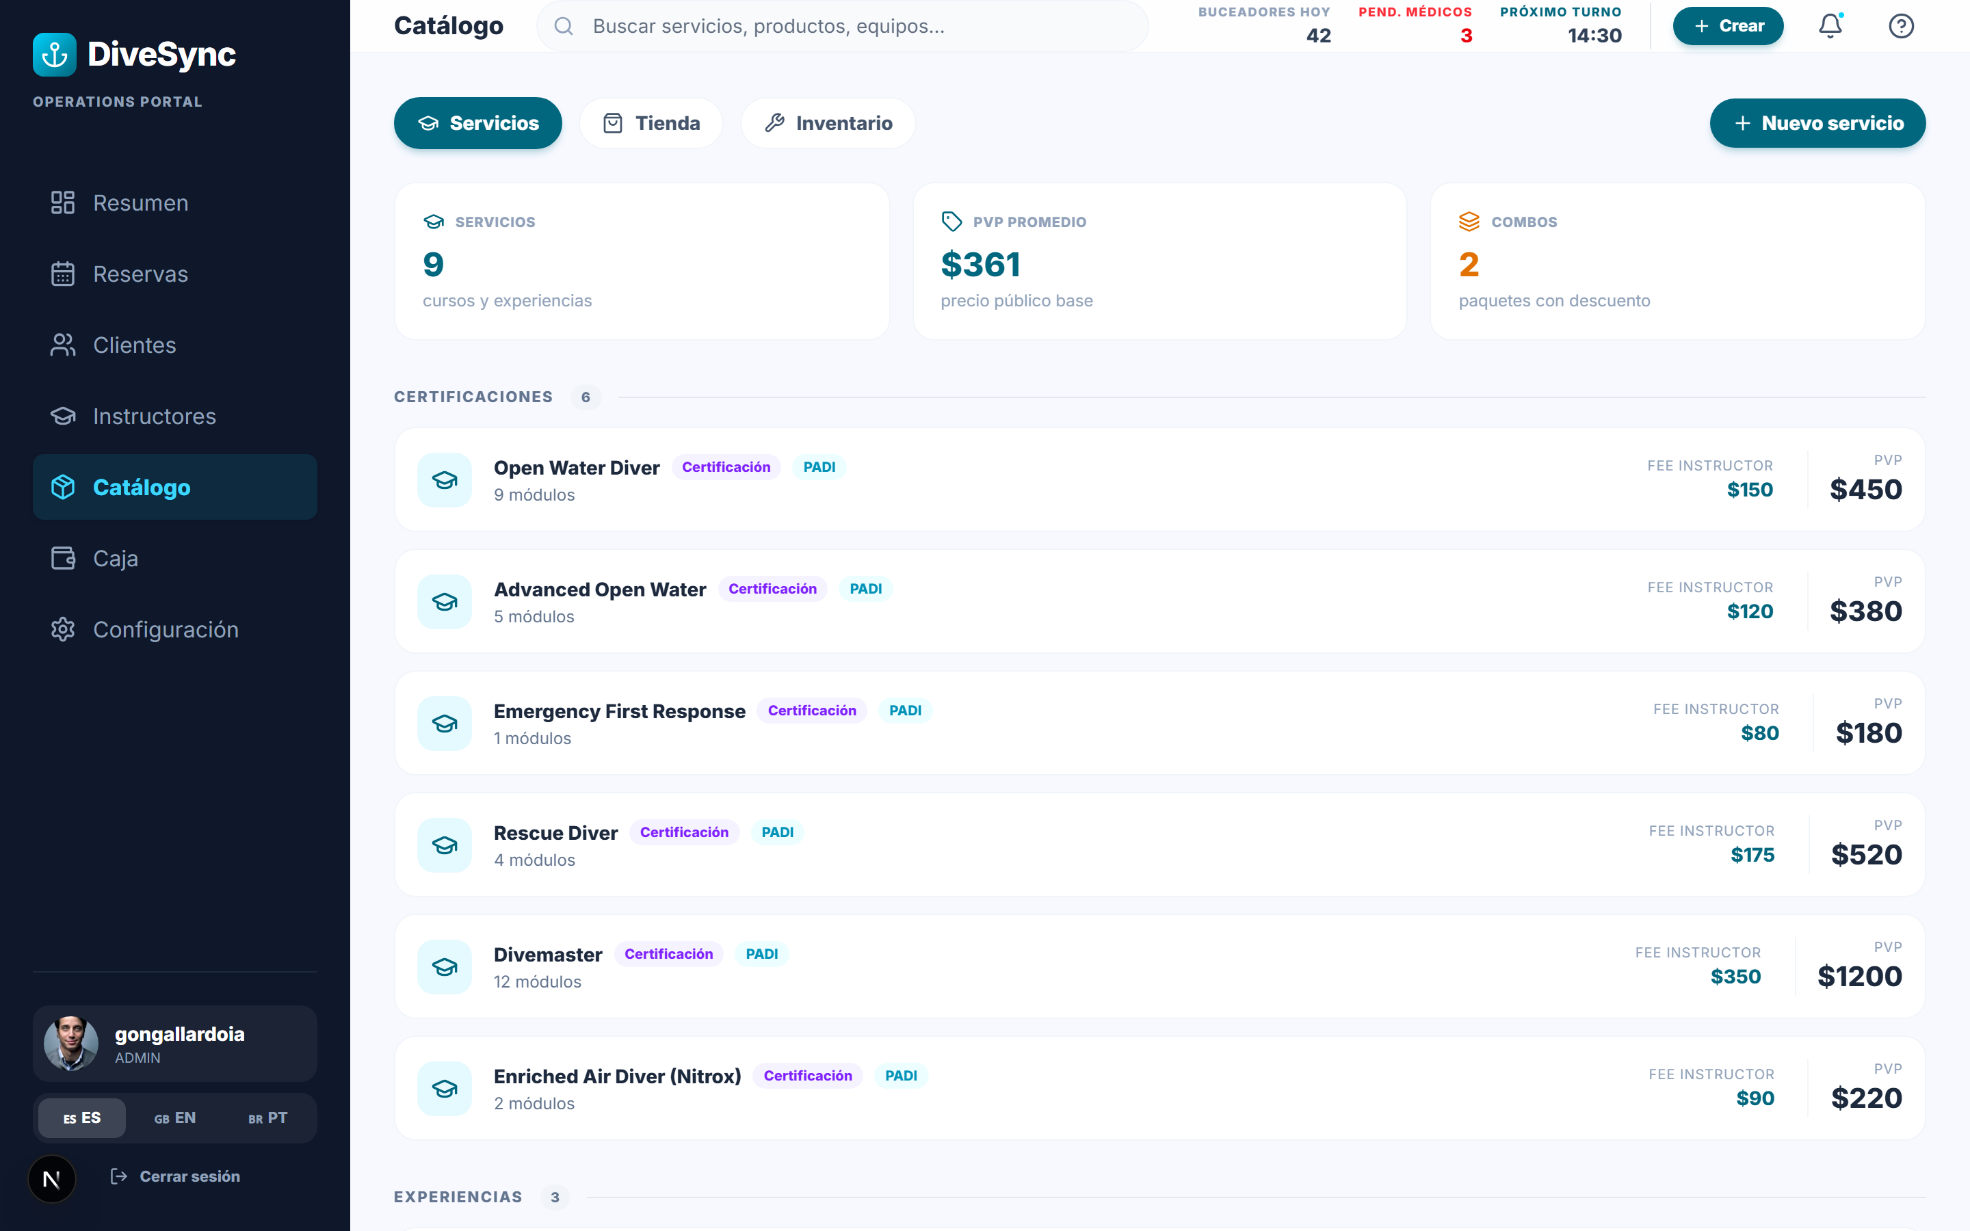Viewport: 1970px width, 1231px height.
Task: Click the gongallardoia avatar photo
Action: click(x=71, y=1043)
